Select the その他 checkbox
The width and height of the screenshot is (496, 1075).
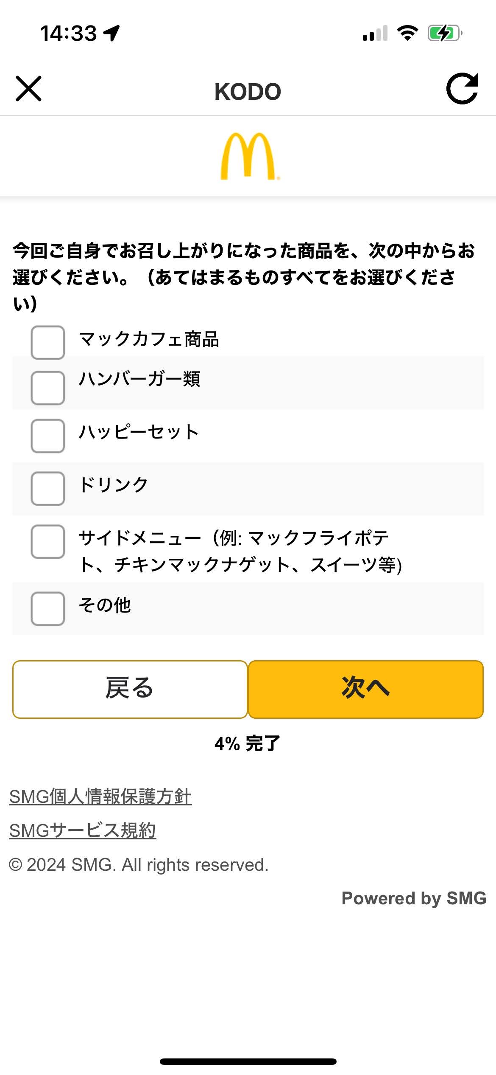pyautogui.click(x=48, y=609)
